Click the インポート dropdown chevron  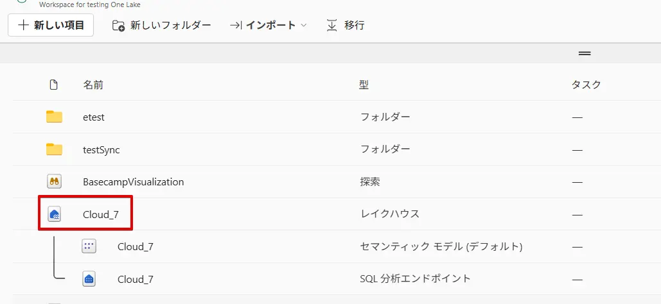[304, 26]
